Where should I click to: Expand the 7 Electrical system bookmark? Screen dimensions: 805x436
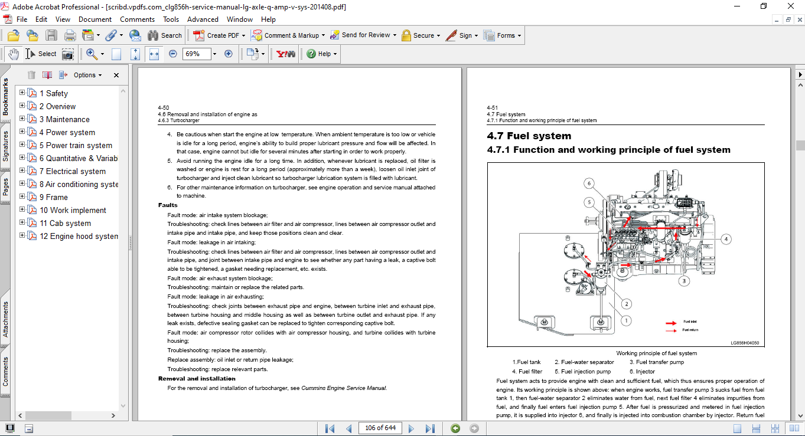pos(22,171)
